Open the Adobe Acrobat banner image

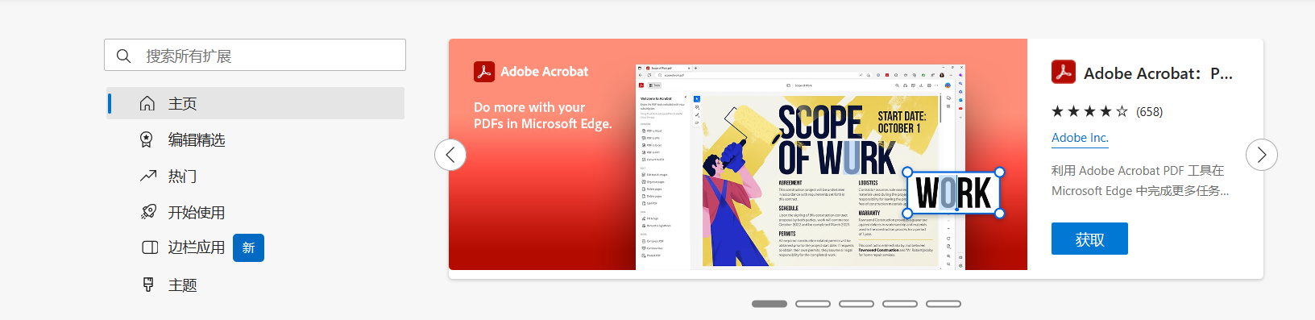[738, 154]
